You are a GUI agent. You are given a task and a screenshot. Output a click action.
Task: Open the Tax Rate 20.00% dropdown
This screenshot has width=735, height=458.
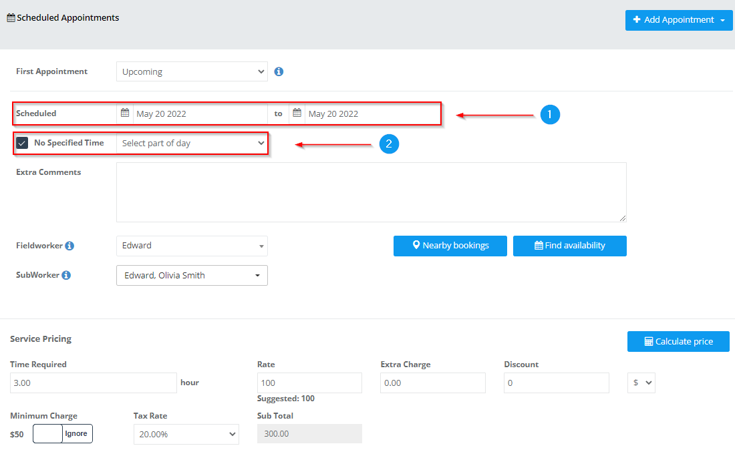(x=186, y=434)
